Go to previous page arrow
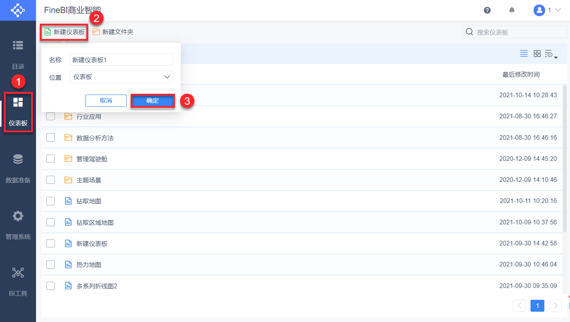Screen dimensions: 570x322 (519, 306)
